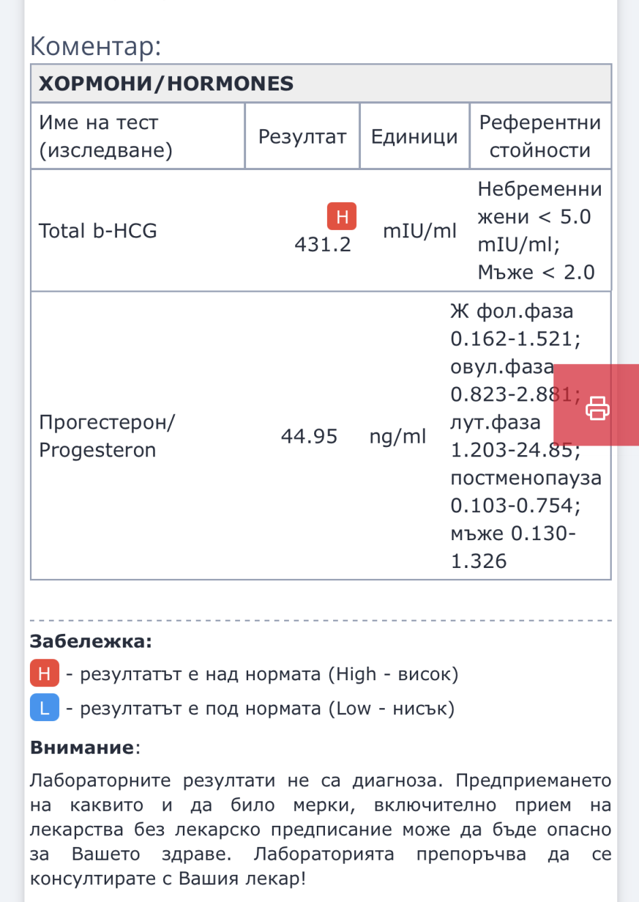Viewport: 639px width, 902px height.
Task: Click the red H legend badge
Action: click(44, 674)
